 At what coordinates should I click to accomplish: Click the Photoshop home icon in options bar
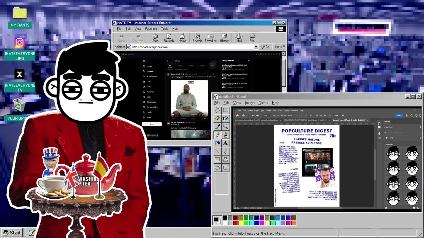click(237, 115)
